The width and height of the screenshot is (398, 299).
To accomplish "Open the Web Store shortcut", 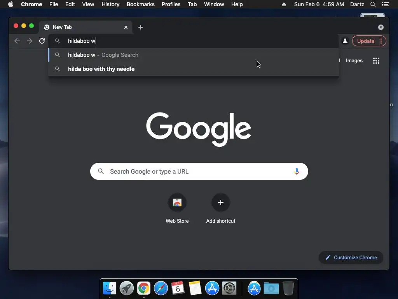I will tap(177, 209).
